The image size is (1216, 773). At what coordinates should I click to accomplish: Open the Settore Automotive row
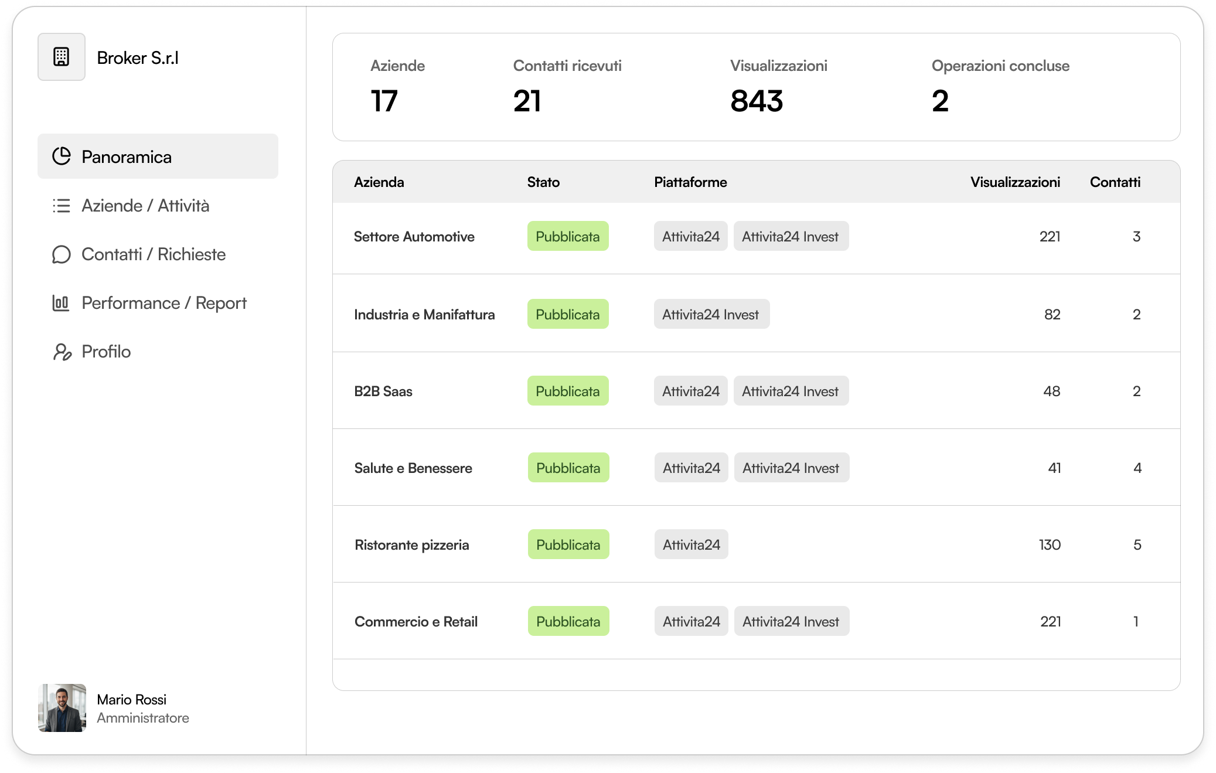pyautogui.click(x=414, y=237)
